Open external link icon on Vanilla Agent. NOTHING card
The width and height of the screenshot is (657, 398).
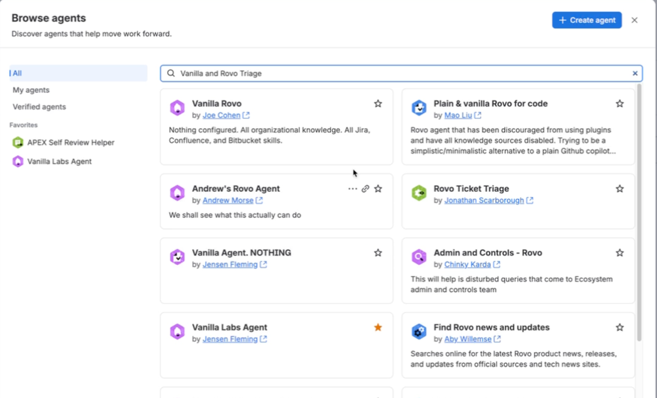pos(263,265)
